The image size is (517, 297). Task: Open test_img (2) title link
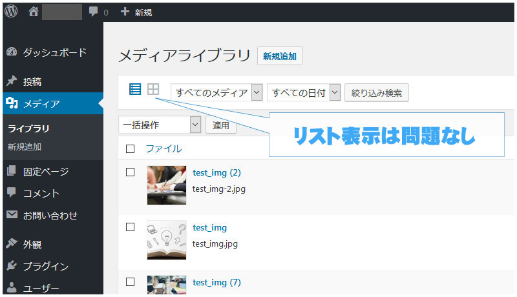[x=216, y=173]
